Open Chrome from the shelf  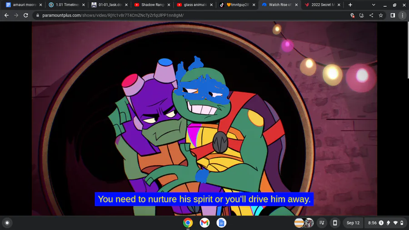[x=188, y=223]
